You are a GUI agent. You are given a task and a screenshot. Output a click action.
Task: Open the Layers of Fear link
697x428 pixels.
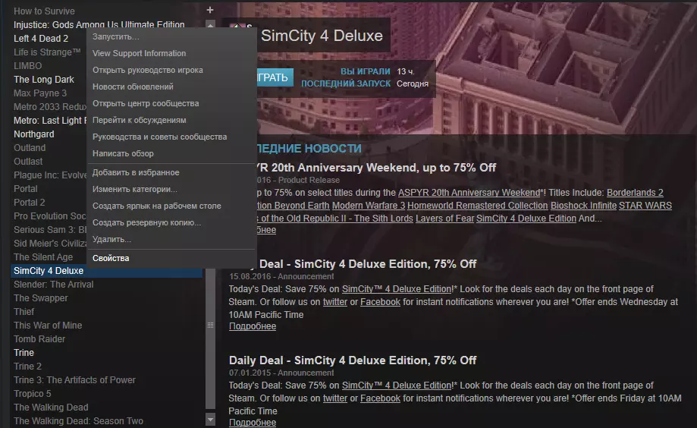point(444,219)
